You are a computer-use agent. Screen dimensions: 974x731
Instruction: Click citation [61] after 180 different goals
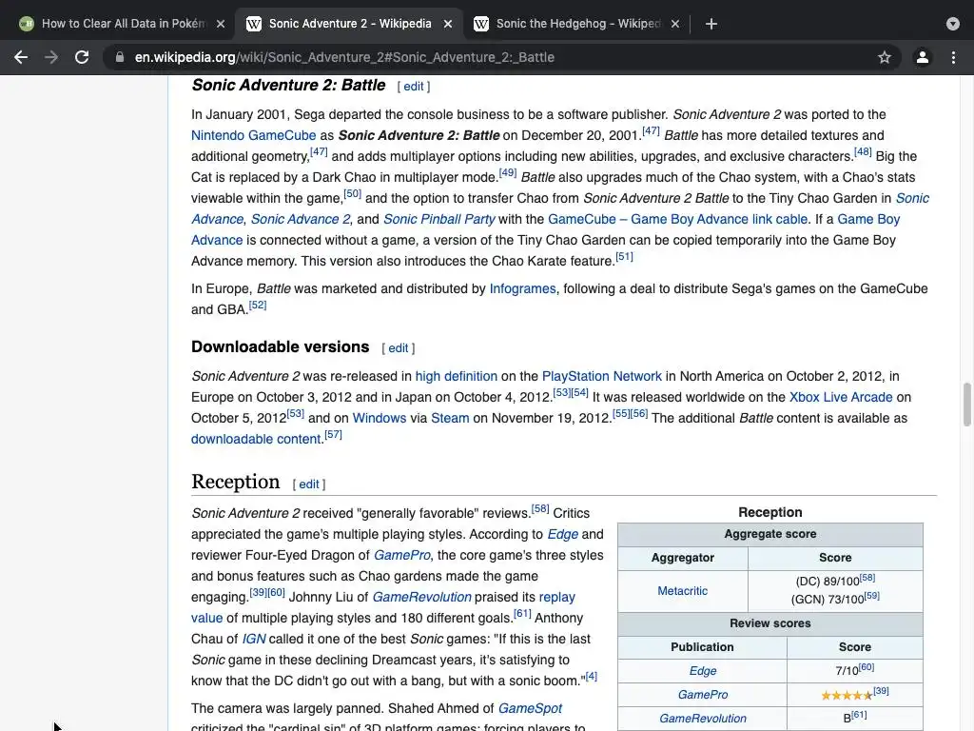tap(522, 614)
